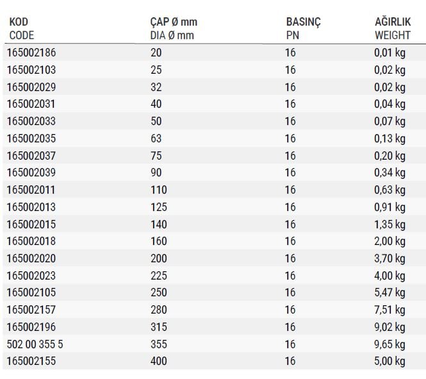Select diameter value 125
This screenshot has width=426, height=379.
point(159,207)
